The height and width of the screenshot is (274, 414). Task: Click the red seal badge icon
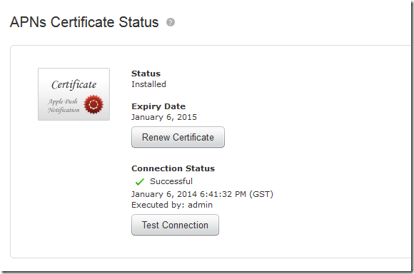pyautogui.click(x=94, y=104)
